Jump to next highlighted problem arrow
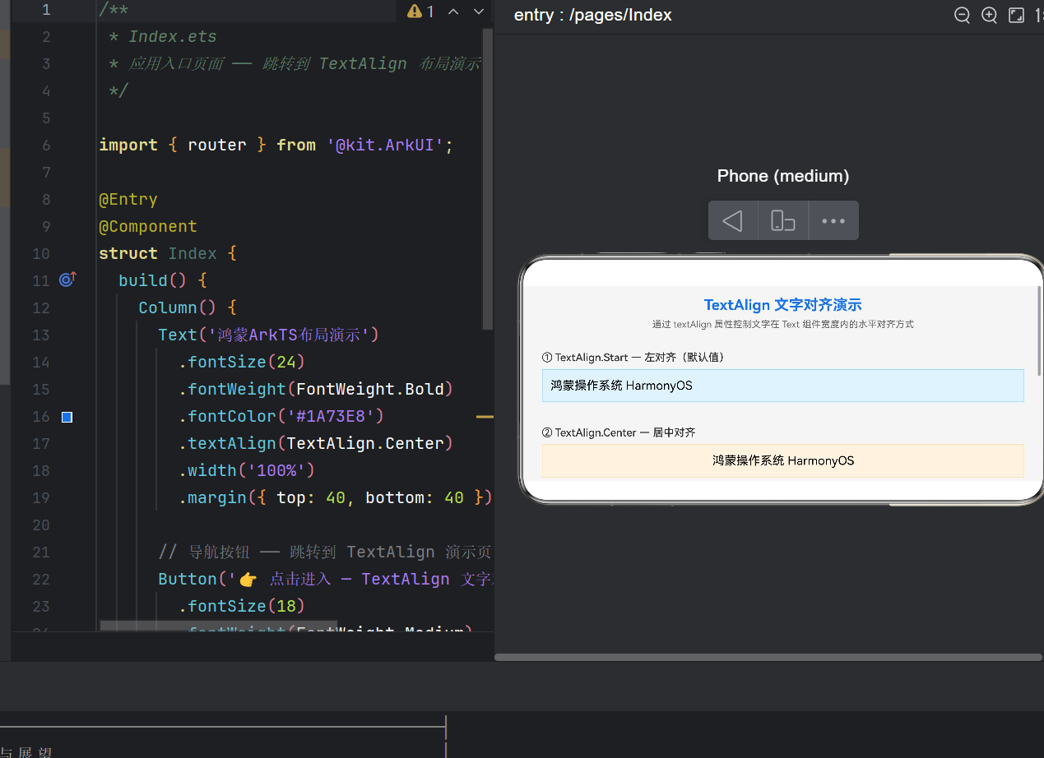The image size is (1044, 758). pos(478,11)
